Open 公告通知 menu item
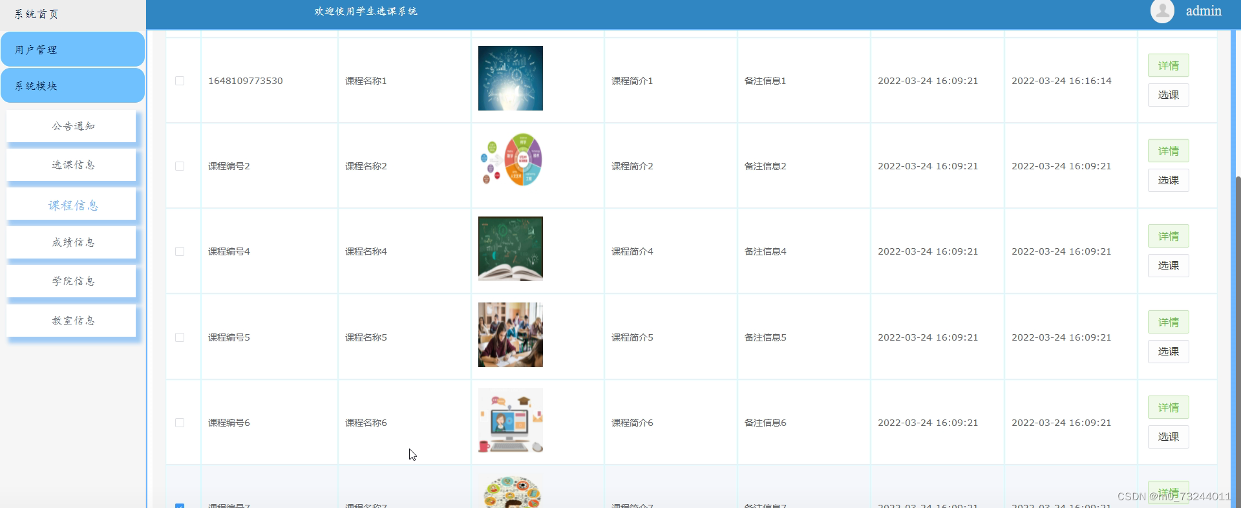This screenshot has height=508, width=1241. [71, 126]
